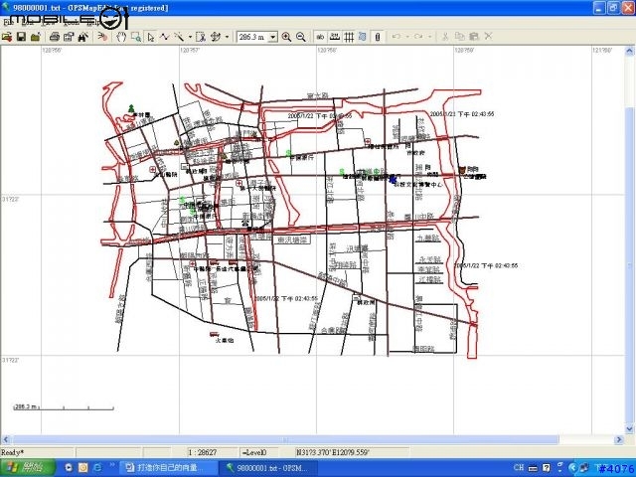Open Find with the binoculars icon

pos(83,37)
